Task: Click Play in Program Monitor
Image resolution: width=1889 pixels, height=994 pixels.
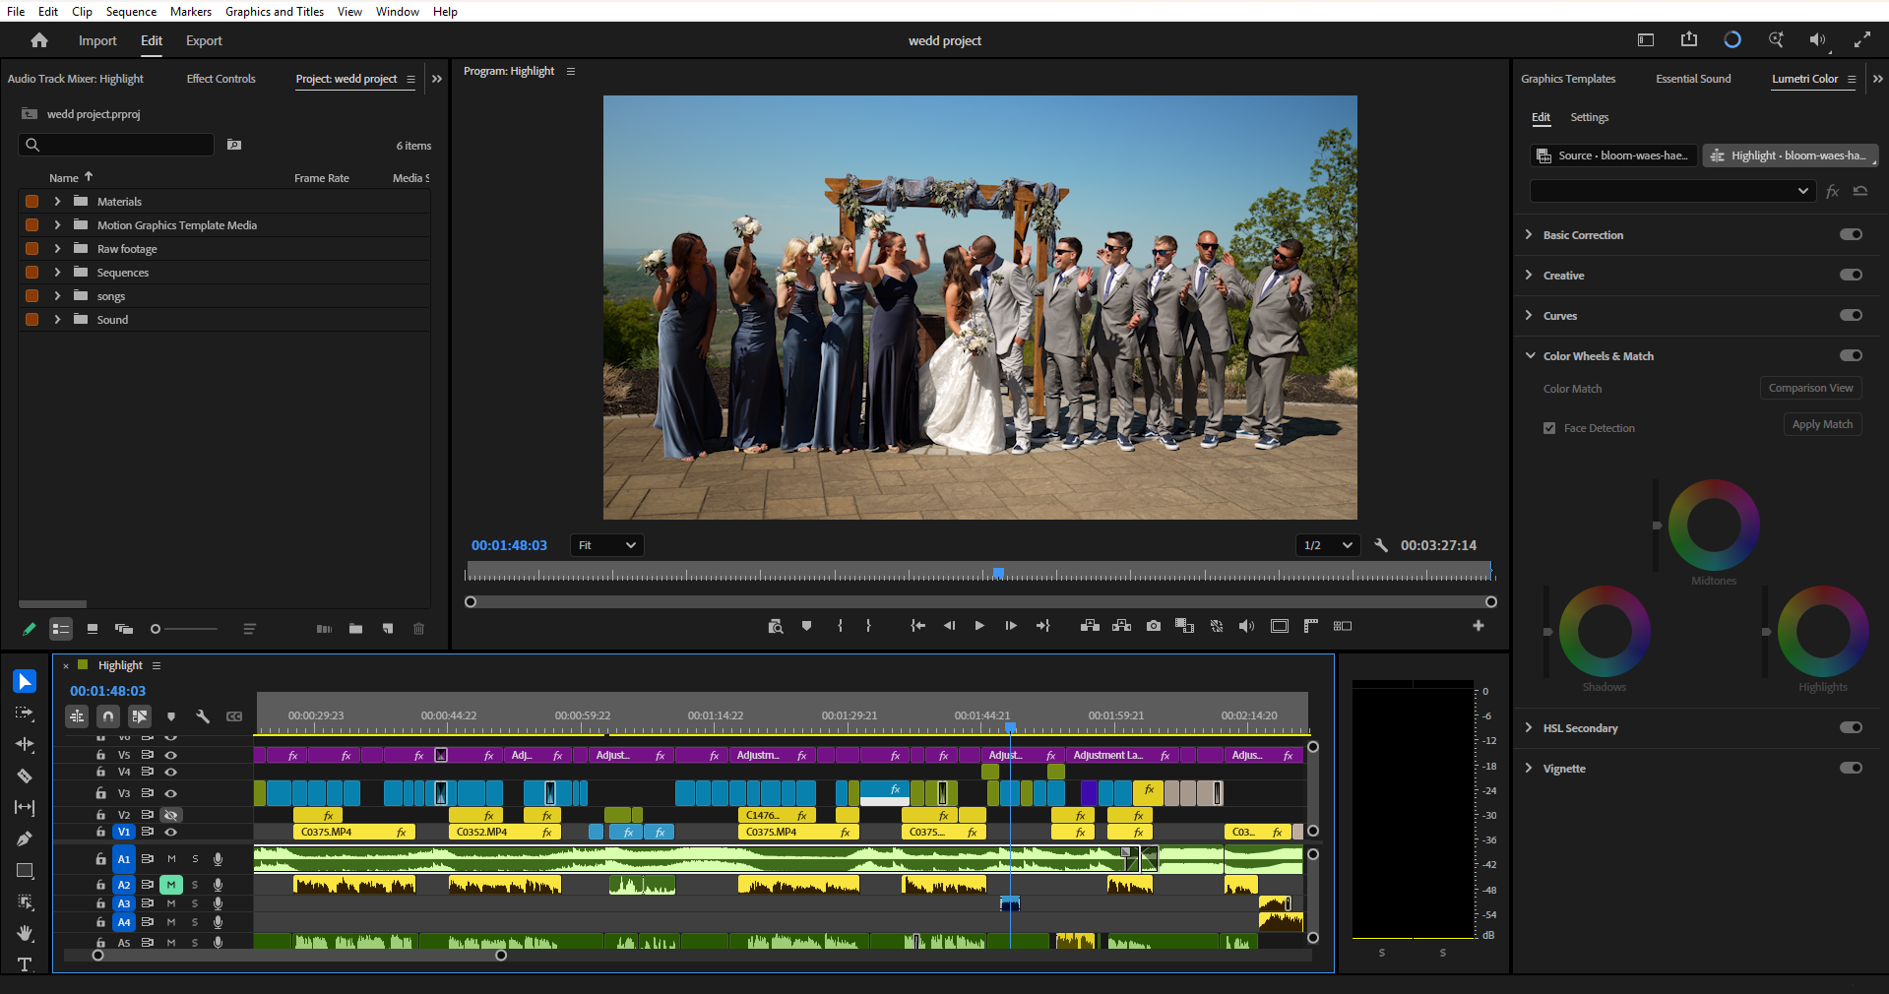Action: point(979,626)
